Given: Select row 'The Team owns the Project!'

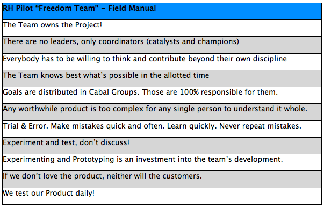Looking at the screenshot, I should [x=162, y=28].
